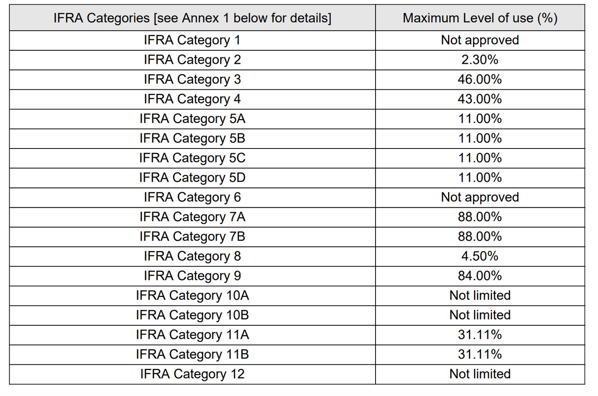Select the 'IFRA Category 9' cell
The image size is (598, 396).
tap(192, 276)
